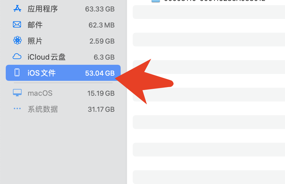This screenshot has width=285, height=184.
Task: Click the cut-off file name beside the folder
Action: click(215, 1)
